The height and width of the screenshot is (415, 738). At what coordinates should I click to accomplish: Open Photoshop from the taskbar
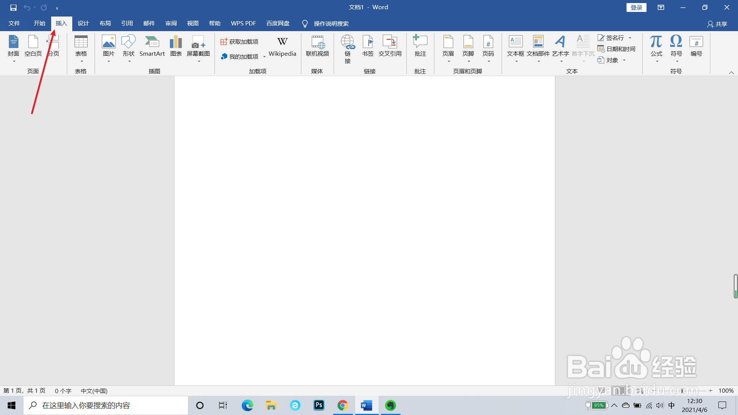[x=319, y=405]
